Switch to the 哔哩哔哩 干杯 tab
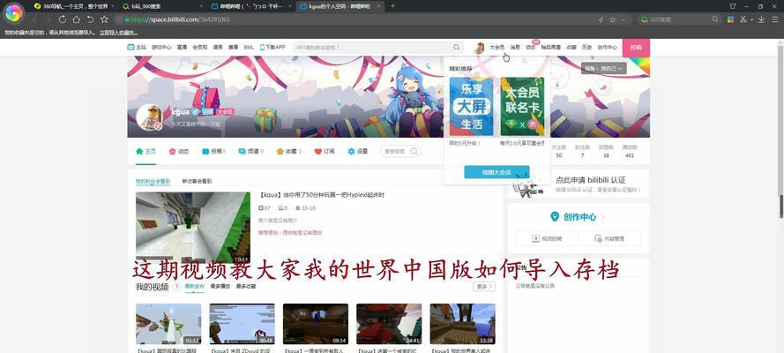Screen dimensions: 784x353 point(251,6)
